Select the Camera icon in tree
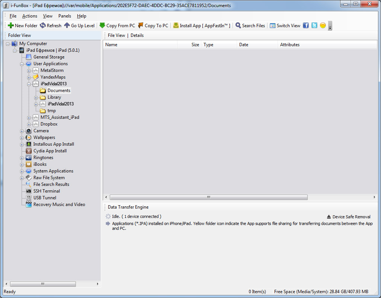The width and height of the screenshot is (381, 298). (29, 131)
